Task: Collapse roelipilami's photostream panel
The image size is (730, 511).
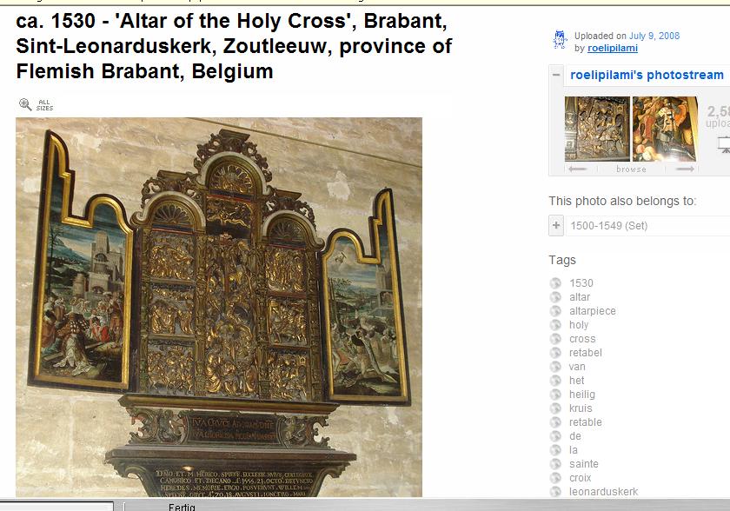Action: pos(556,76)
